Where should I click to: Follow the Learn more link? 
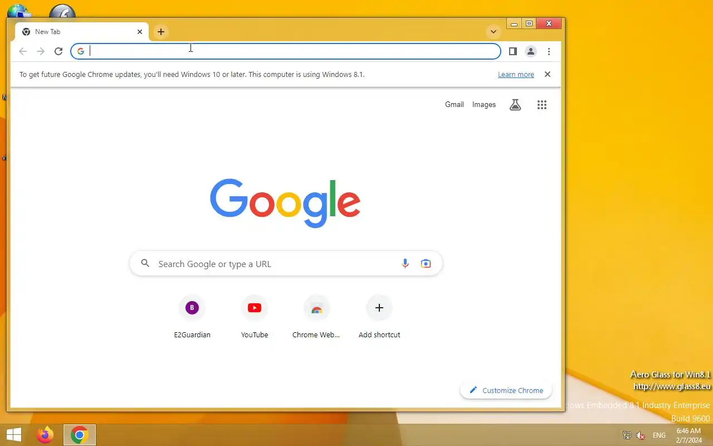coord(516,74)
